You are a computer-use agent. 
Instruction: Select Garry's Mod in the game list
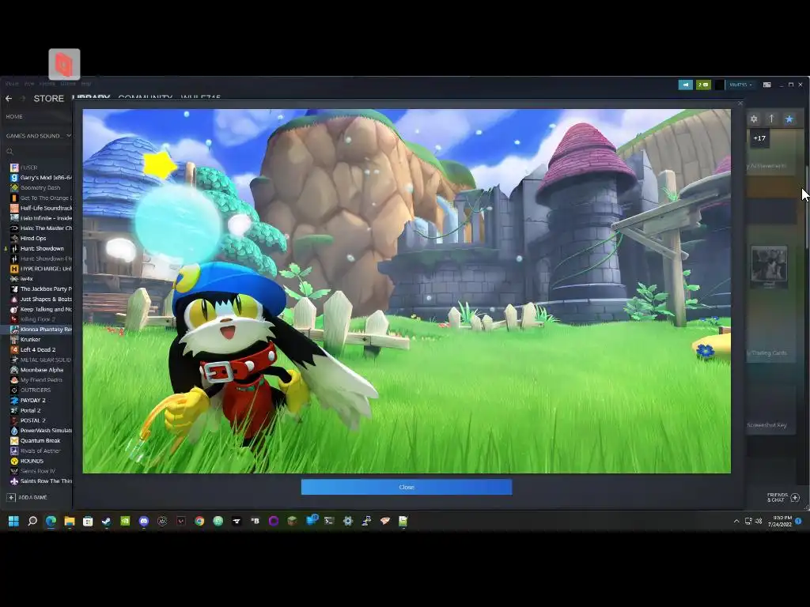41,178
